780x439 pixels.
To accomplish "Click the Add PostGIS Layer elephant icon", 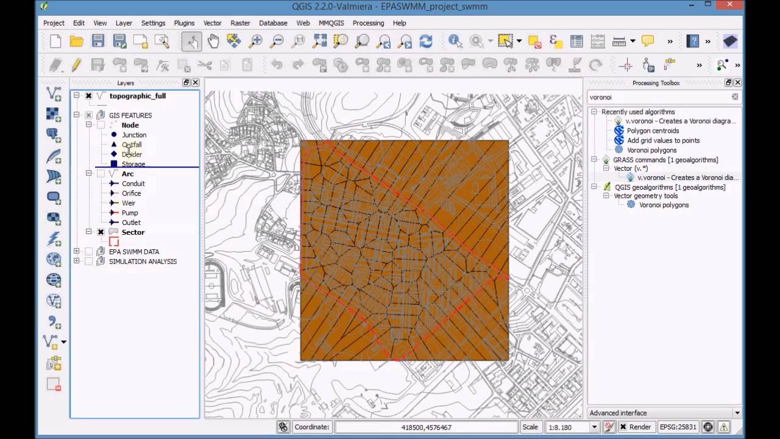I will 54,135.
